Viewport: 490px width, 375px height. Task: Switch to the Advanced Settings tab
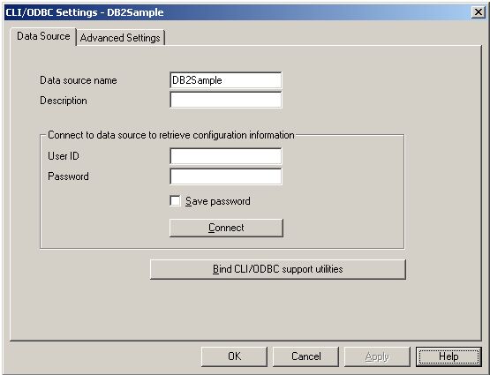(120, 38)
